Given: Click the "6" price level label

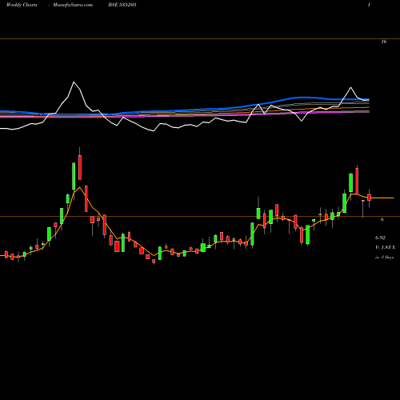Looking at the screenshot, I should coord(382,219).
